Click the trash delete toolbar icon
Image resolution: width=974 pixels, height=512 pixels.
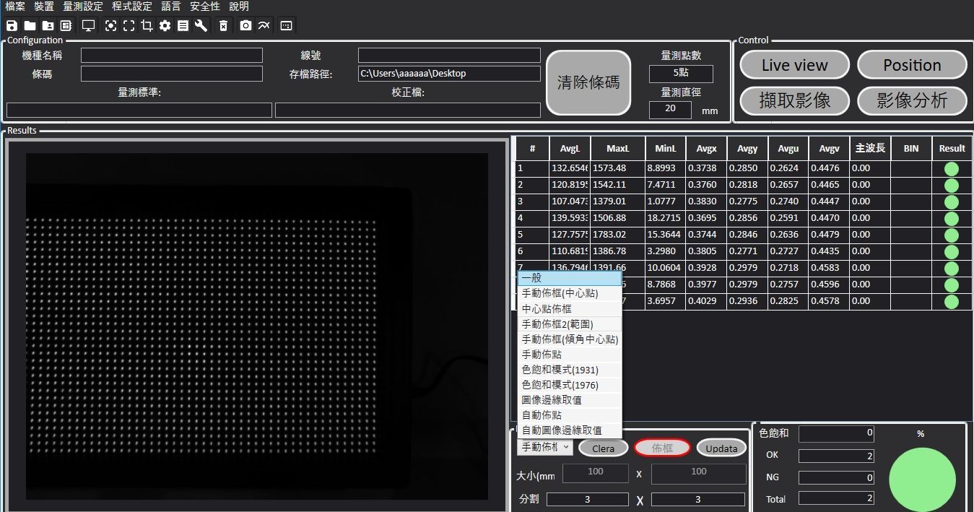coord(223,25)
